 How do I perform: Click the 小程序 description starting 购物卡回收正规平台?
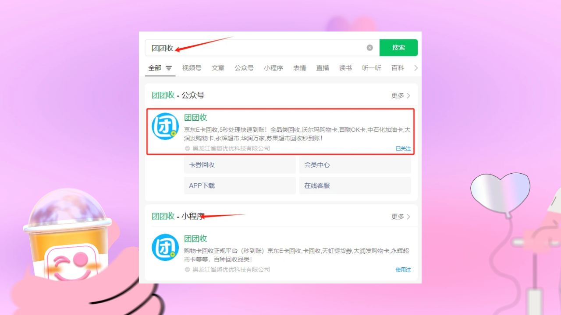297,255
